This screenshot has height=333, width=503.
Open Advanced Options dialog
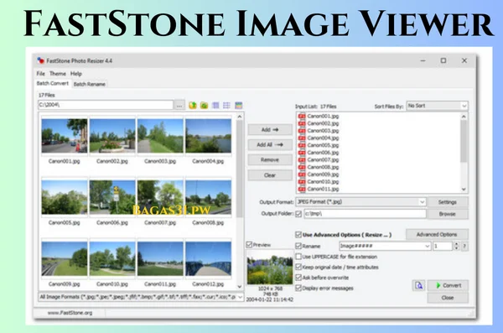click(437, 234)
